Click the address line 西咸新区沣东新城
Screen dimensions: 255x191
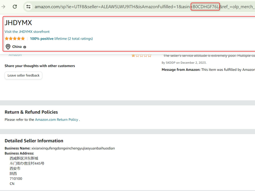[24, 158]
